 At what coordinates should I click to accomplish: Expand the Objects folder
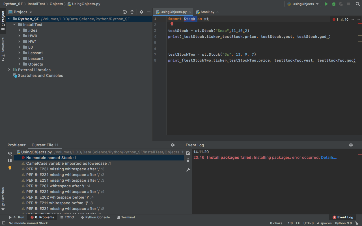[x=20, y=64]
